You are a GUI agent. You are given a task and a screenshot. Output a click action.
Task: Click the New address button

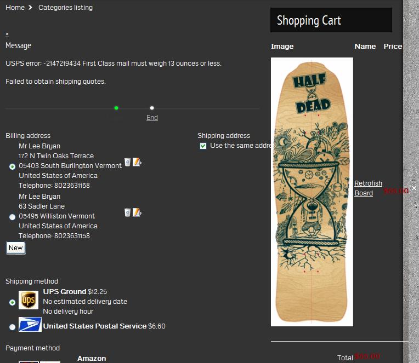(x=16, y=248)
